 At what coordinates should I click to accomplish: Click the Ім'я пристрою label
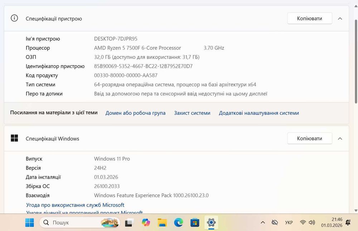43,39
